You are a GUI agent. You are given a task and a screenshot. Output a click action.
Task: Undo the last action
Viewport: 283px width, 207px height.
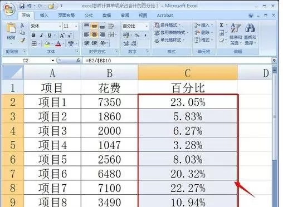(30, 6)
